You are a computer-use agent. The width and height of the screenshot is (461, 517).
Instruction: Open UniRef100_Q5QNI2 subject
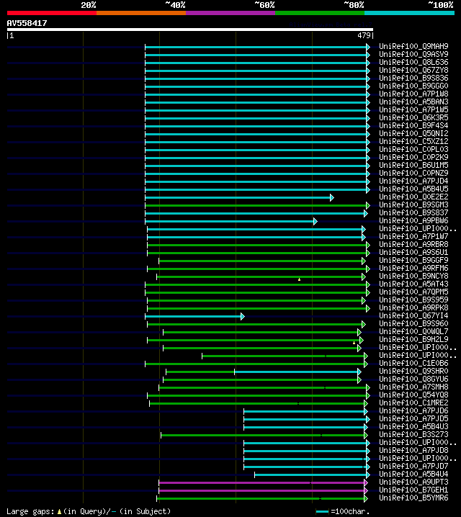[413, 133]
